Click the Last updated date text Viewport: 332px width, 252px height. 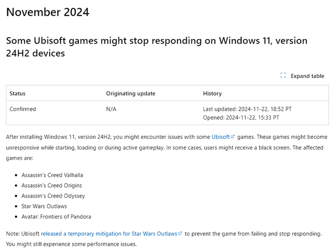point(247,109)
